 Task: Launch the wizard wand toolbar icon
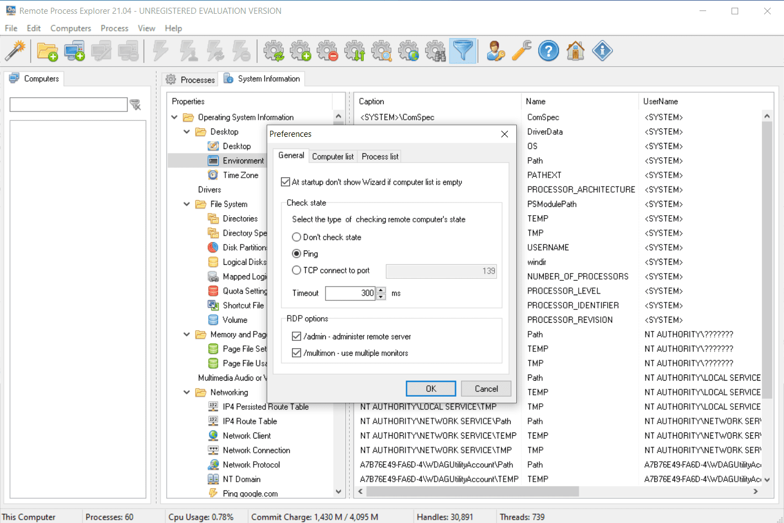point(15,51)
